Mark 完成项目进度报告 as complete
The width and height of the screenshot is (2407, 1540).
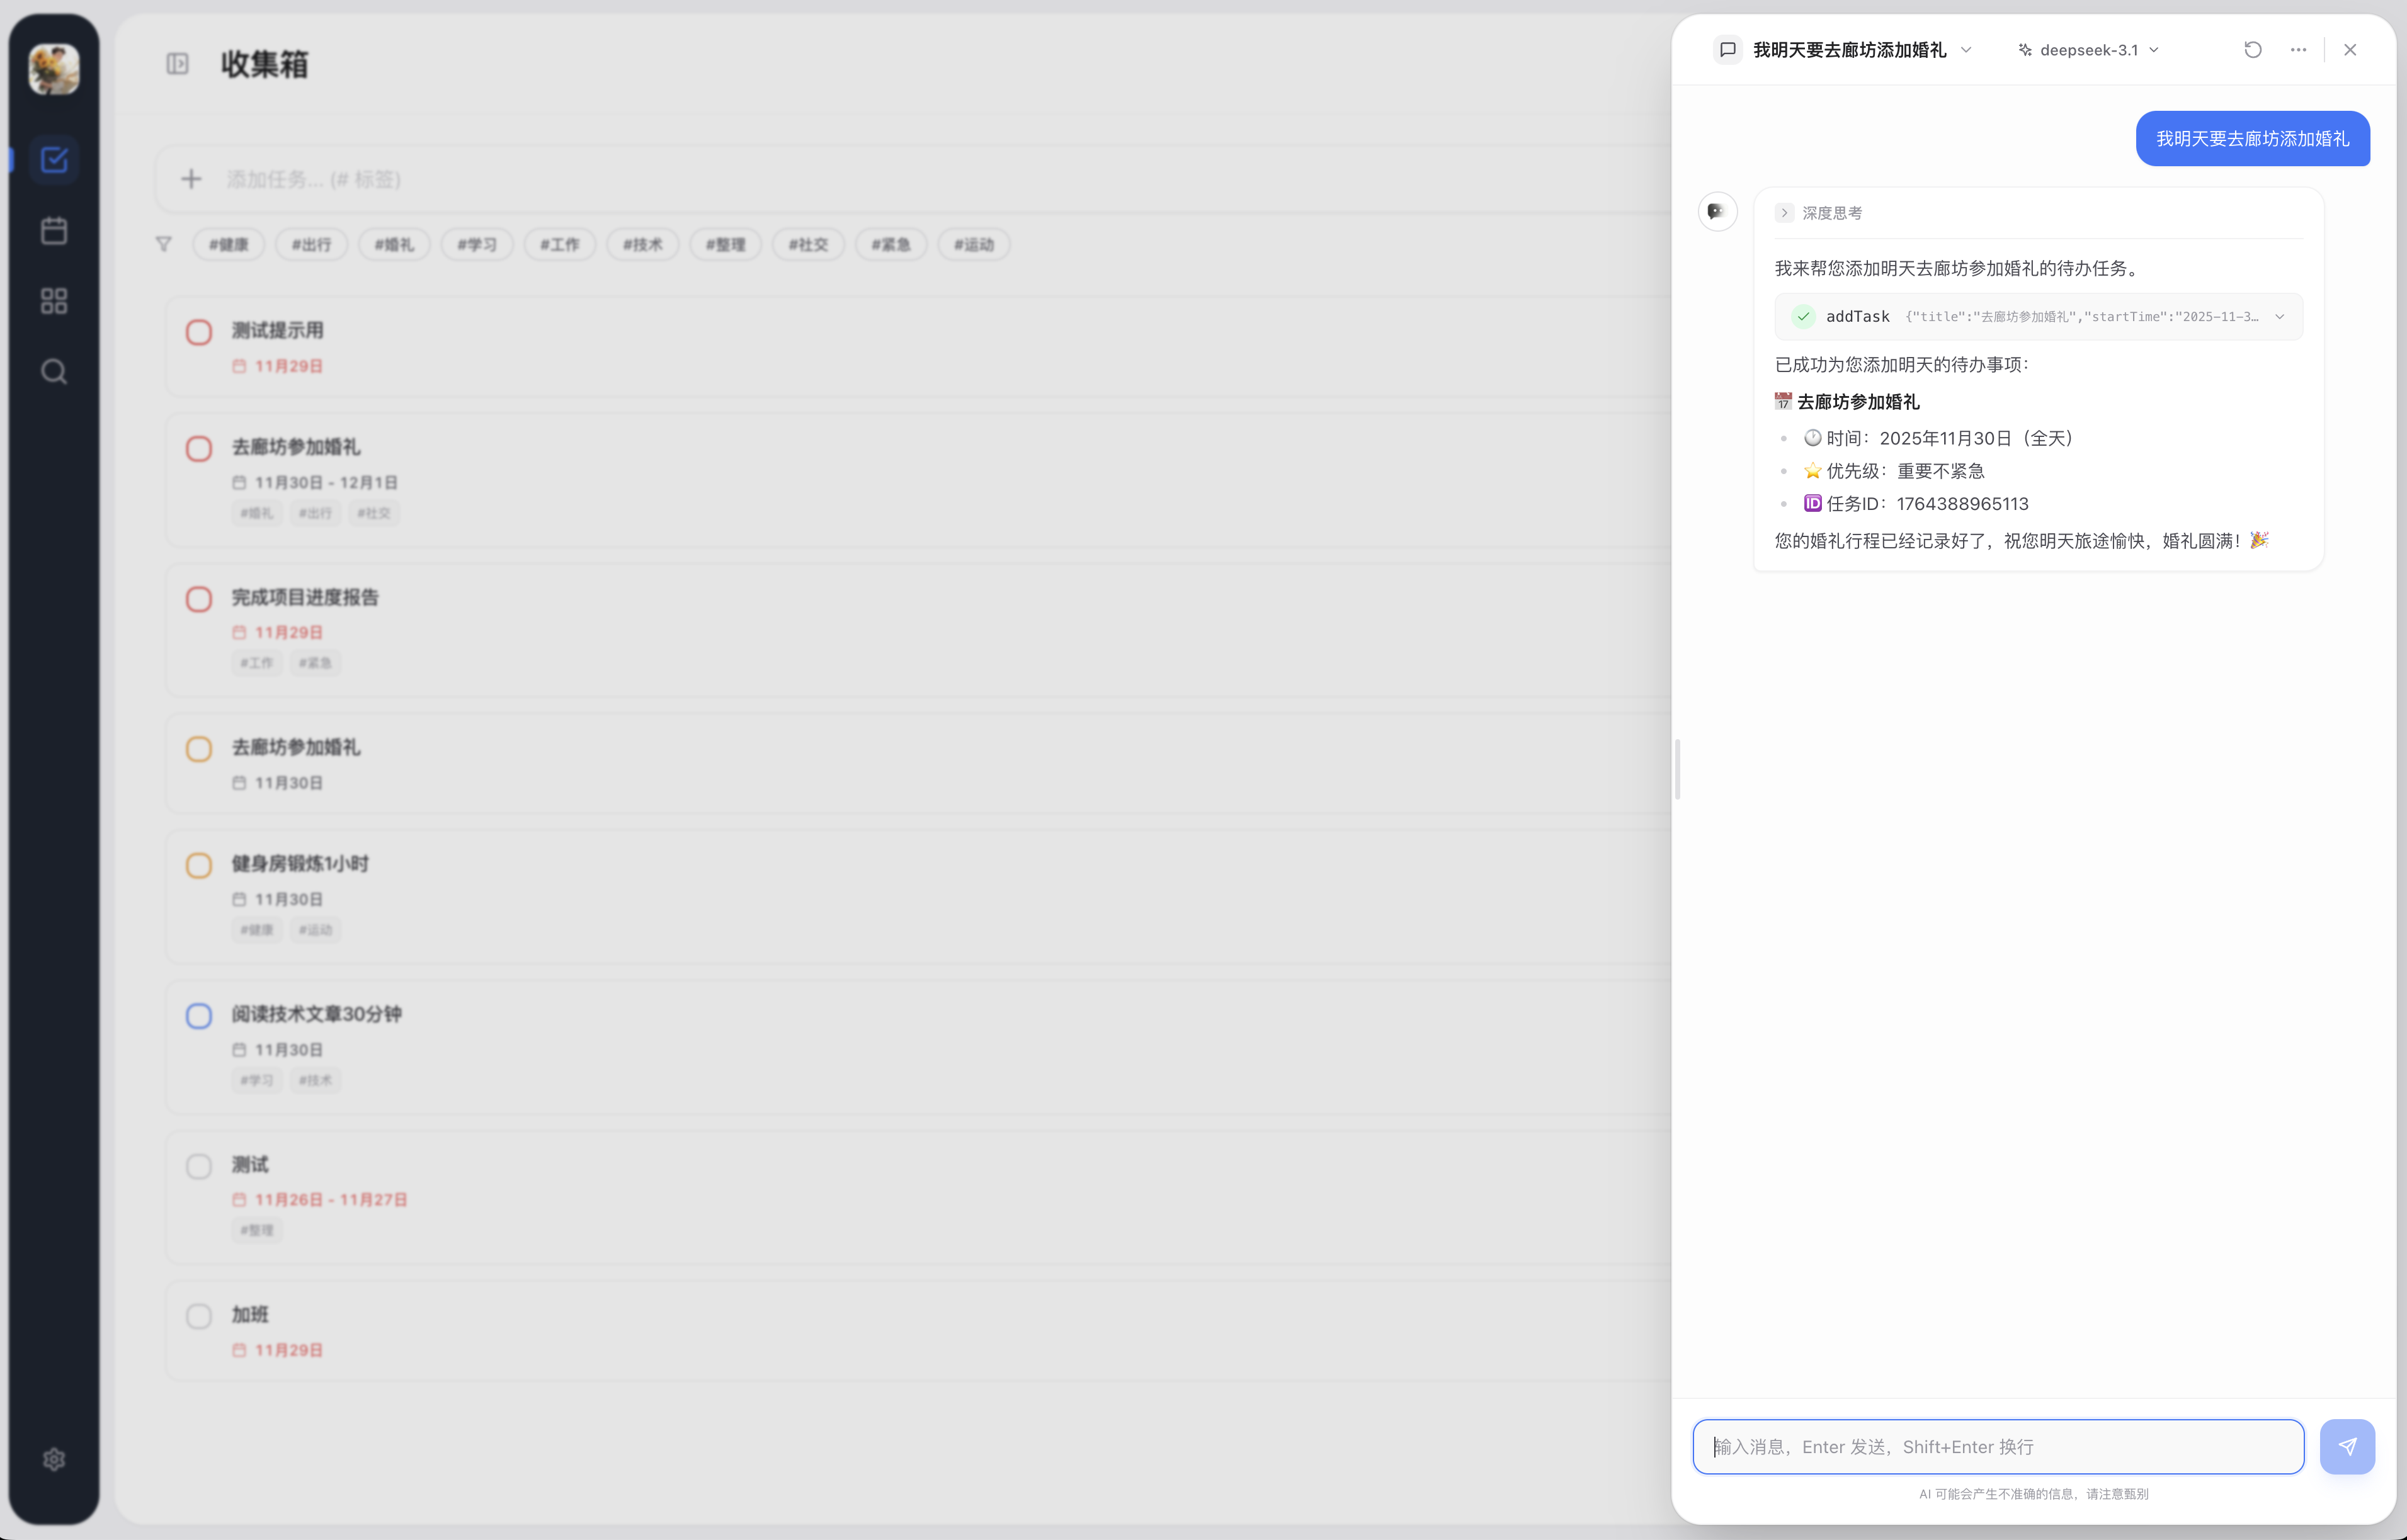pyautogui.click(x=199, y=599)
